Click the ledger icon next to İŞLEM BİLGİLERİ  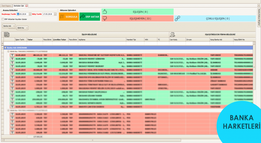7,34
